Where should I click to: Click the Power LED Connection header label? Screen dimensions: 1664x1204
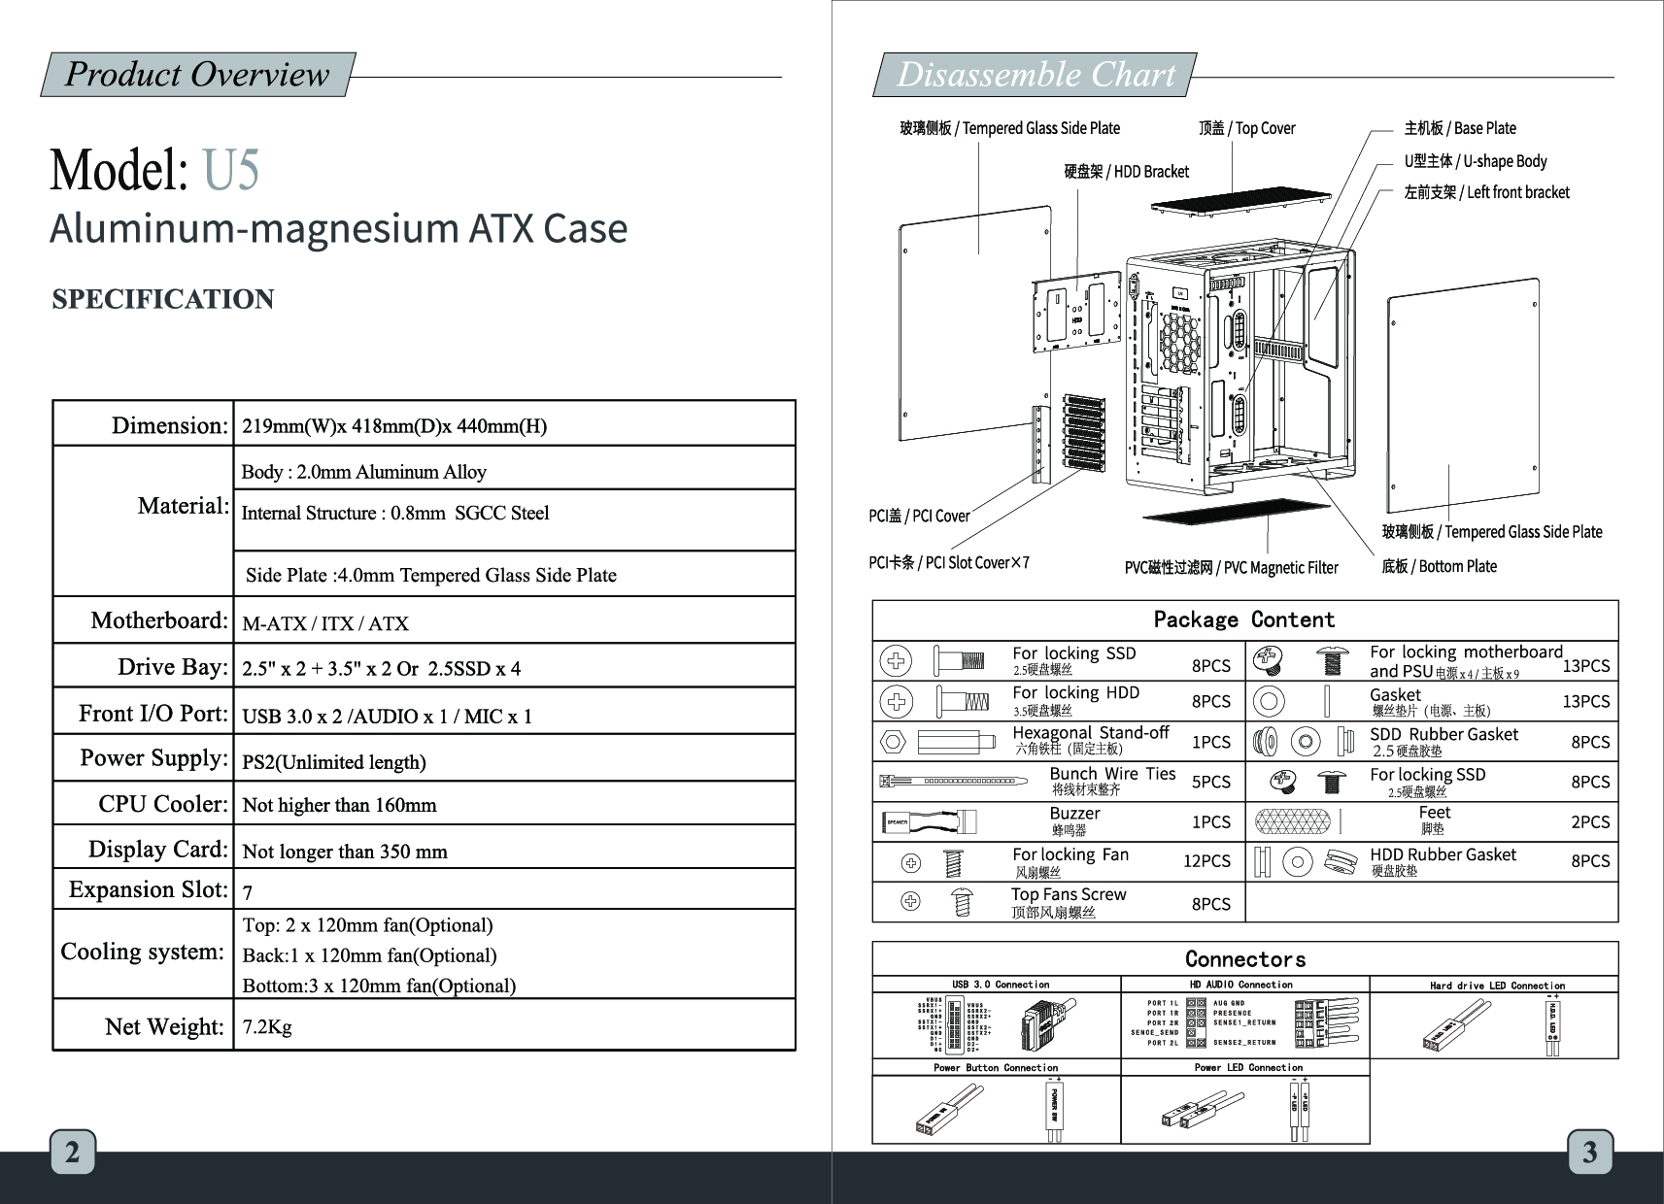click(x=1248, y=1068)
